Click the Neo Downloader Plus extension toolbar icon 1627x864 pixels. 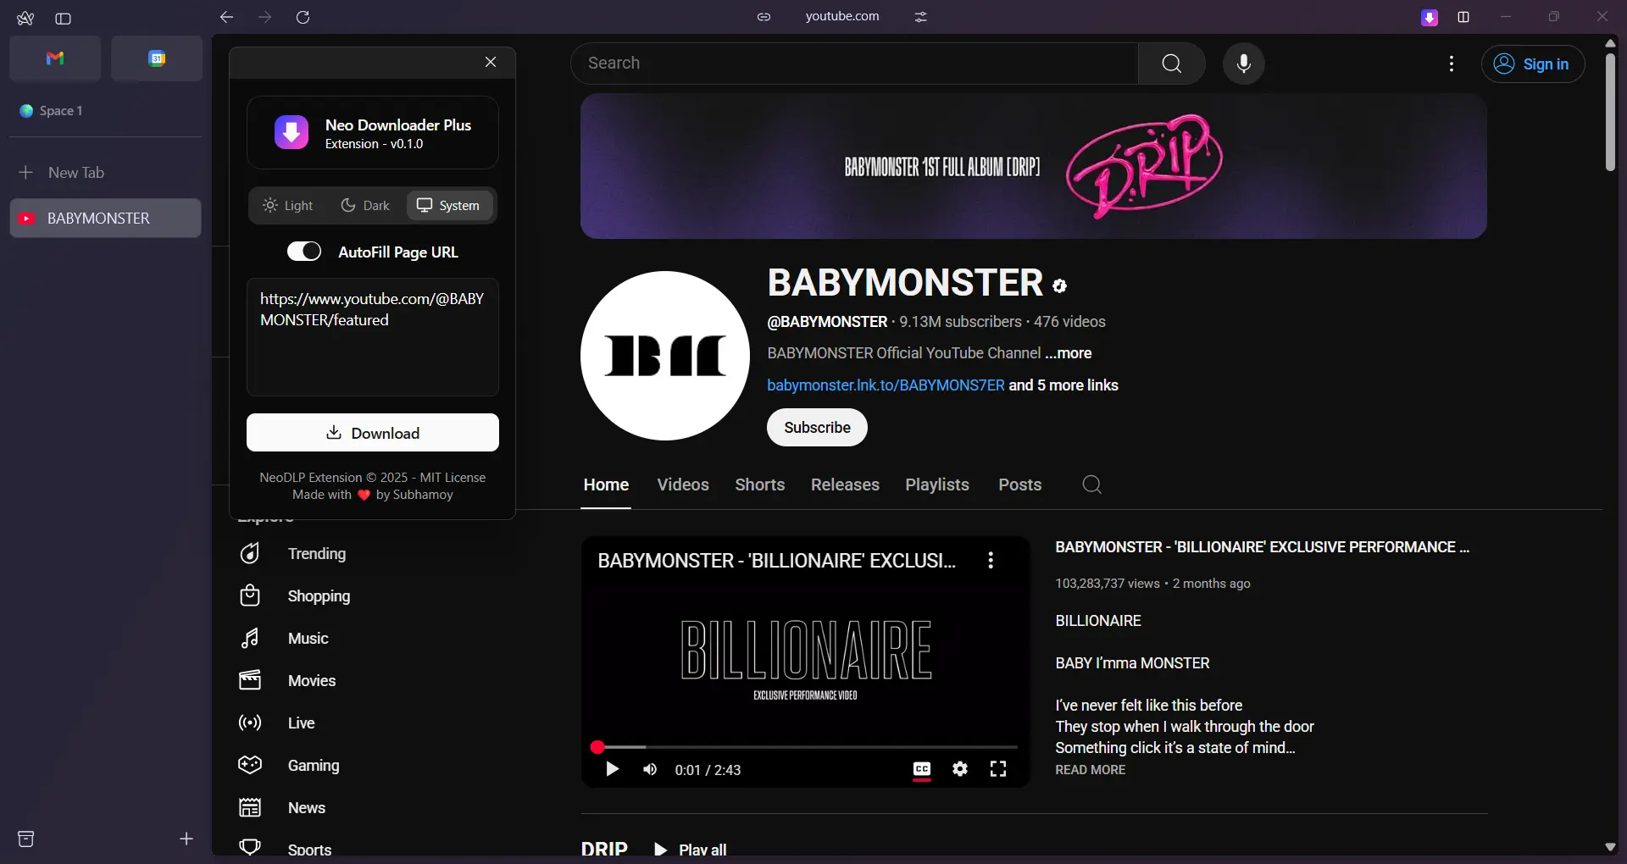point(1430,18)
